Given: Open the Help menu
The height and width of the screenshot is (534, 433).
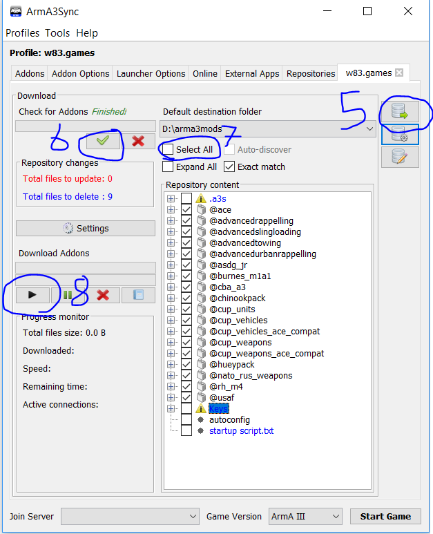Looking at the screenshot, I should tap(87, 33).
